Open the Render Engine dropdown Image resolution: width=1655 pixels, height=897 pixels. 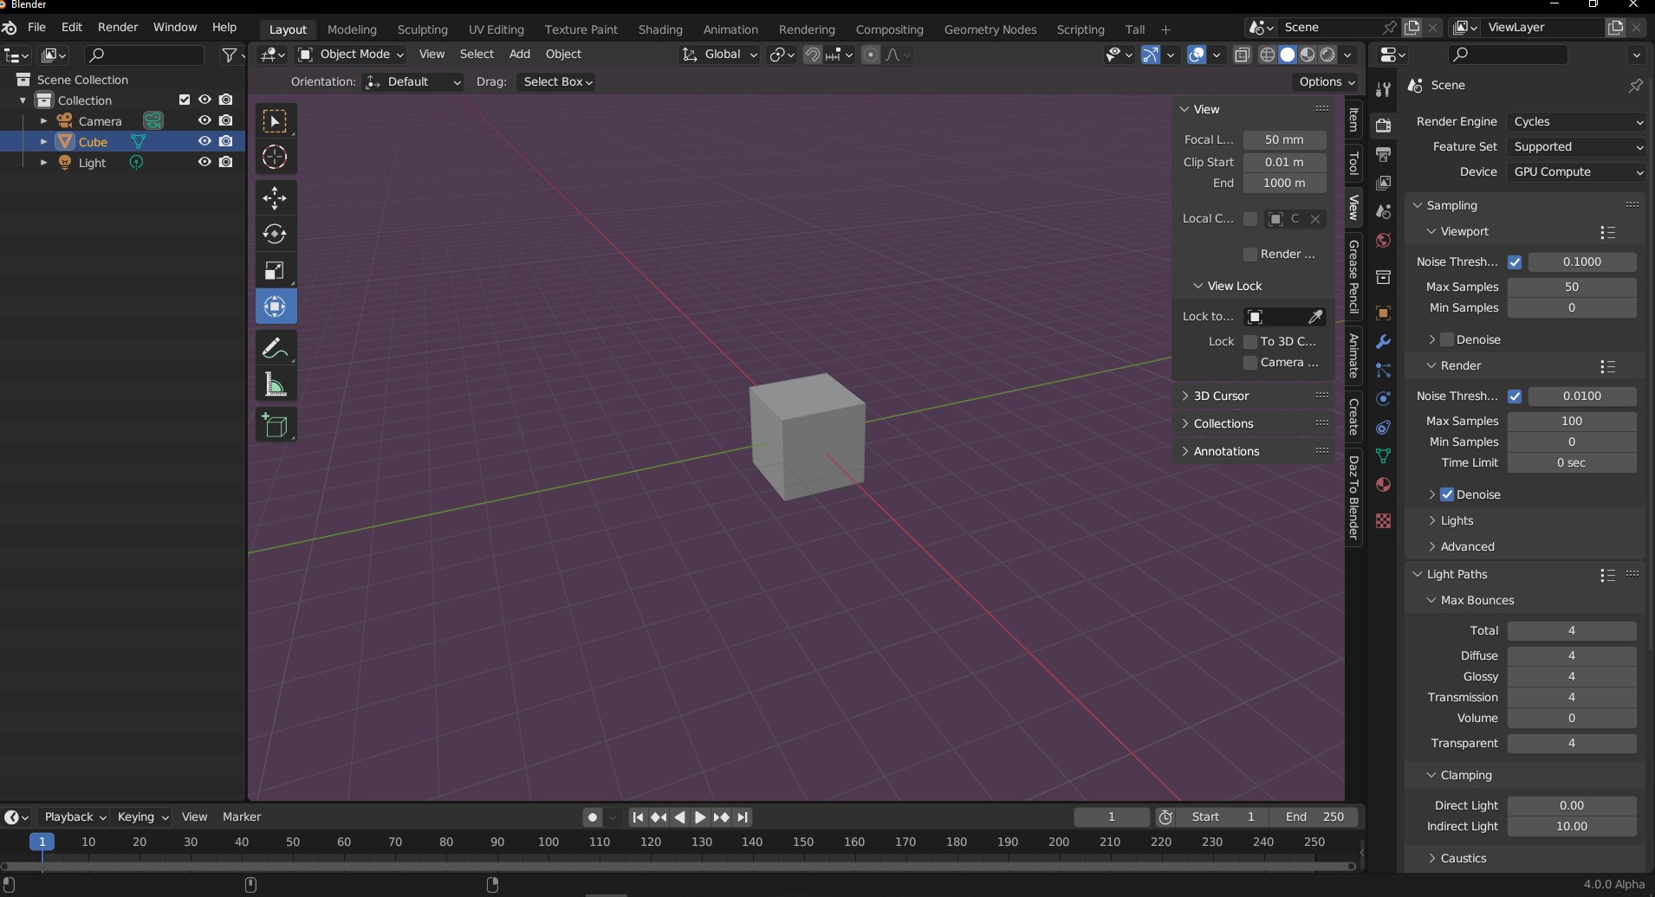(x=1576, y=121)
